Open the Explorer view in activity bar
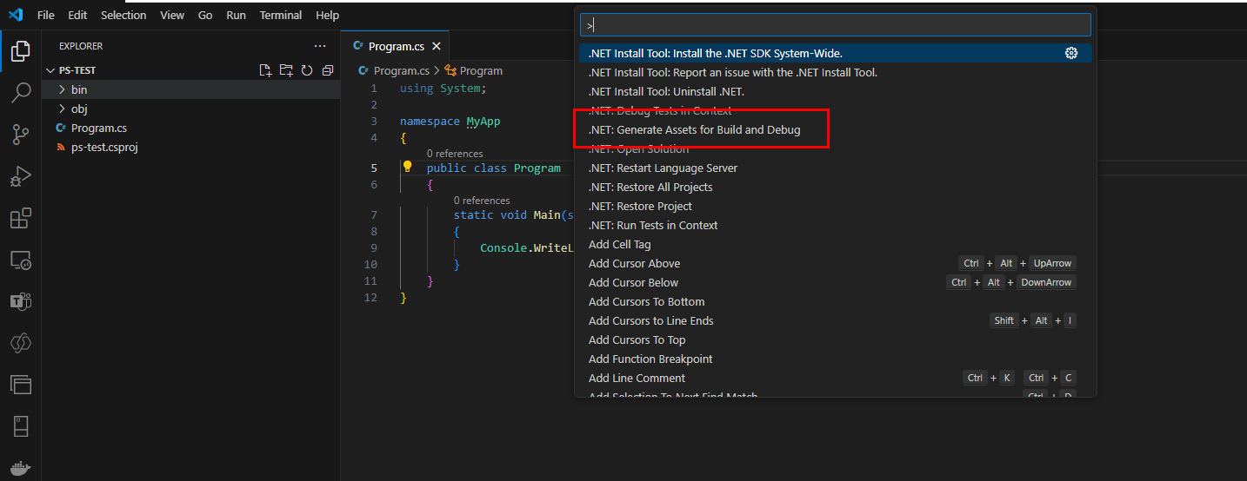The width and height of the screenshot is (1247, 481). (20, 51)
